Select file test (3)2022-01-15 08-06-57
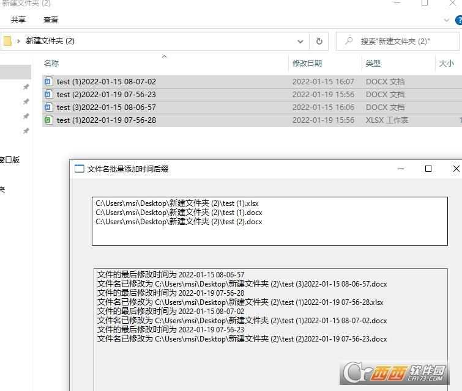This screenshot has width=462, height=391. click(x=252, y=108)
